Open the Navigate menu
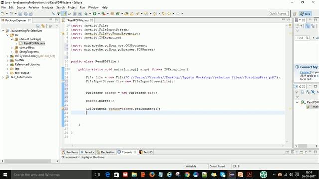Screen dimensions: 319x179 pos(48,8)
